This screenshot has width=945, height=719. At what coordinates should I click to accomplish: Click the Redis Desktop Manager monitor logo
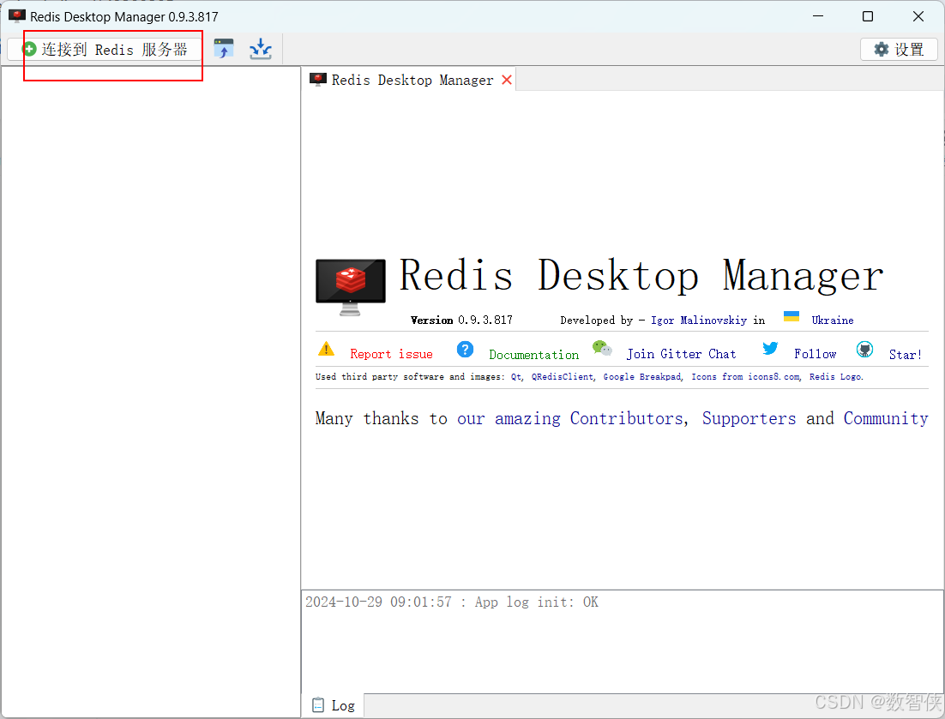tap(350, 282)
